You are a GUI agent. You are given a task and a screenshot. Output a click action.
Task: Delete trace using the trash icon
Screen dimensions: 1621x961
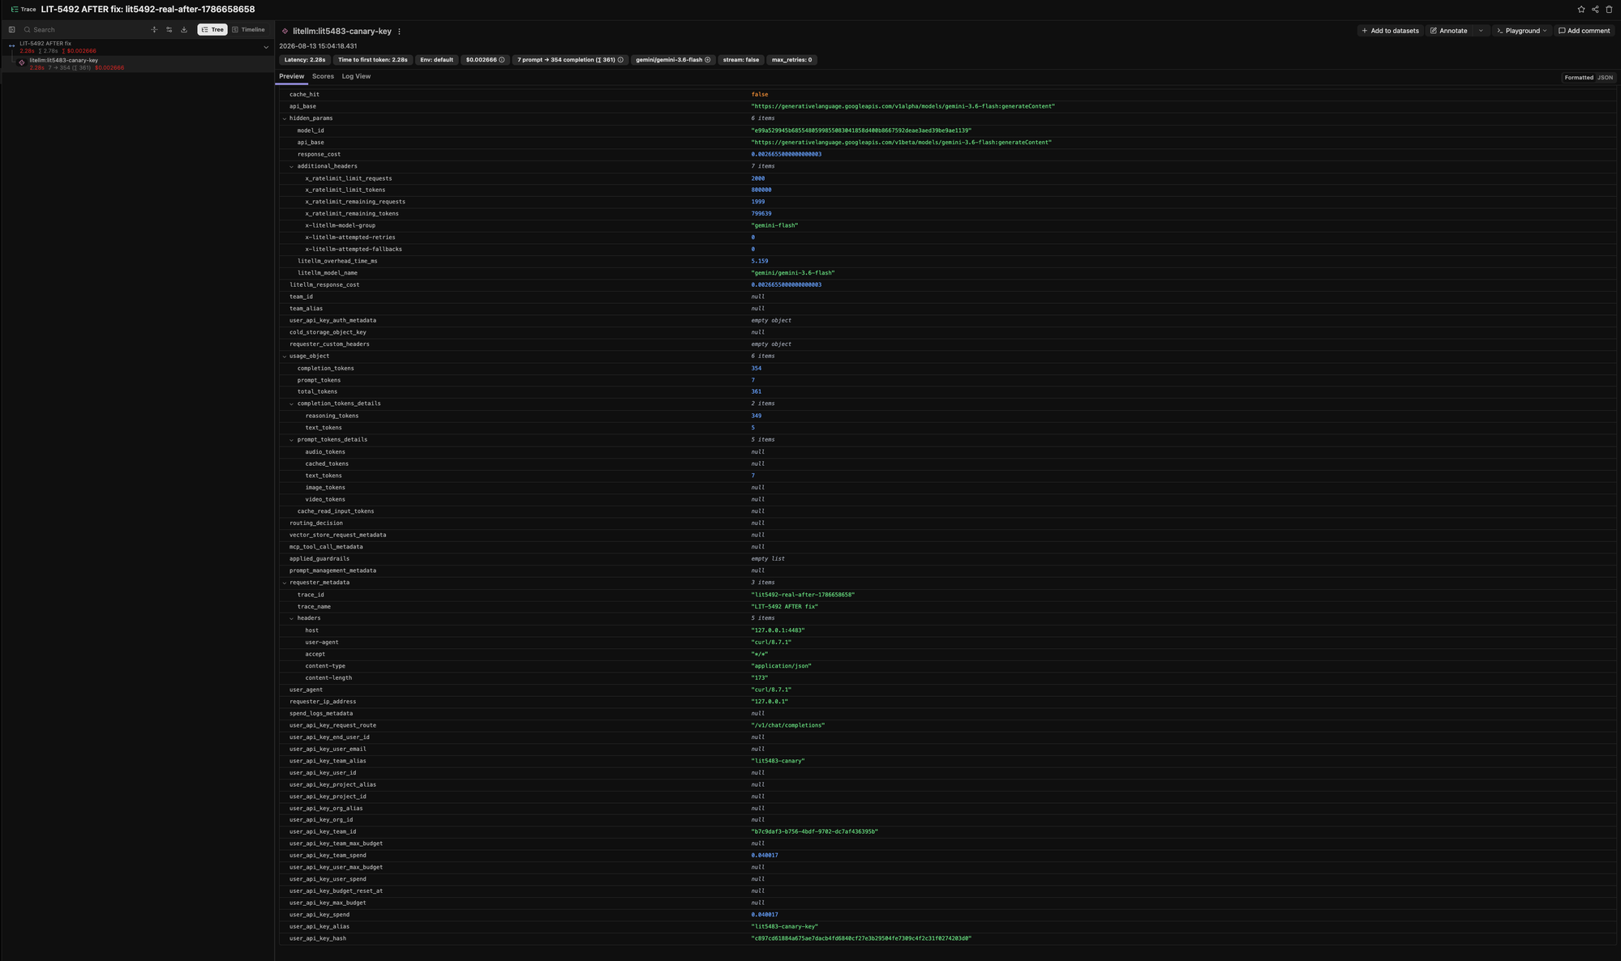click(x=1609, y=10)
